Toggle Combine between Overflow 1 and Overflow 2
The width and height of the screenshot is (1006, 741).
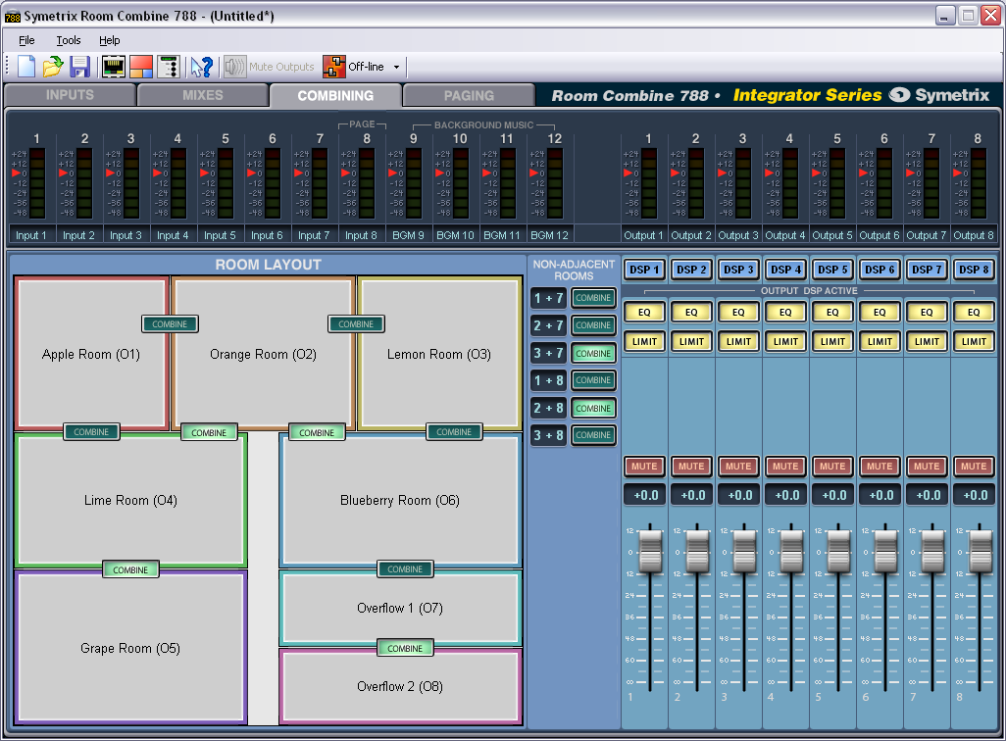point(406,648)
